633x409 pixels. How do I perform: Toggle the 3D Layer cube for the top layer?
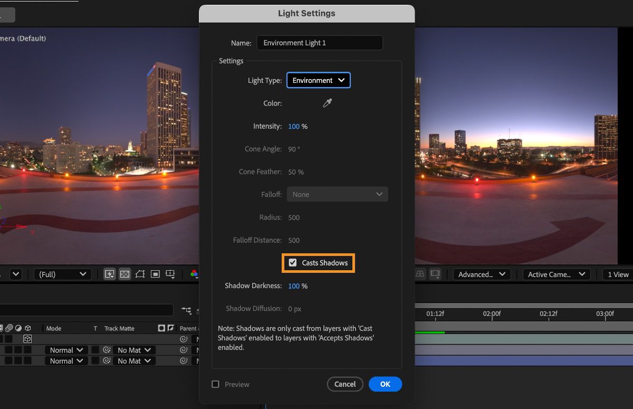coord(27,339)
